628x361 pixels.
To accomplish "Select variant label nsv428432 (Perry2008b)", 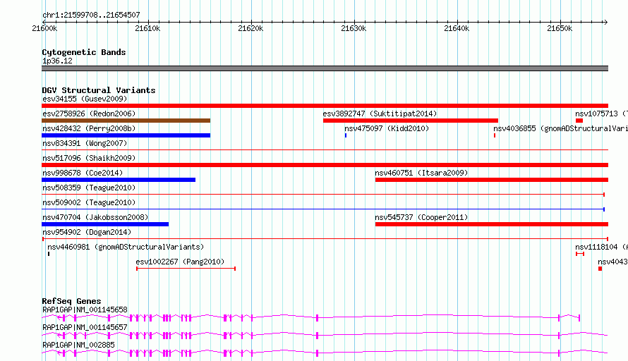I will 89,128.
